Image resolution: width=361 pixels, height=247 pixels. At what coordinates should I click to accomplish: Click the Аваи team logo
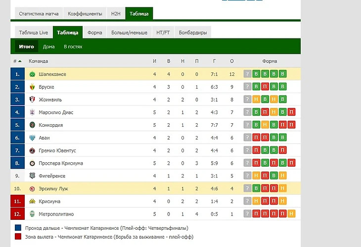pyautogui.click(x=32, y=138)
